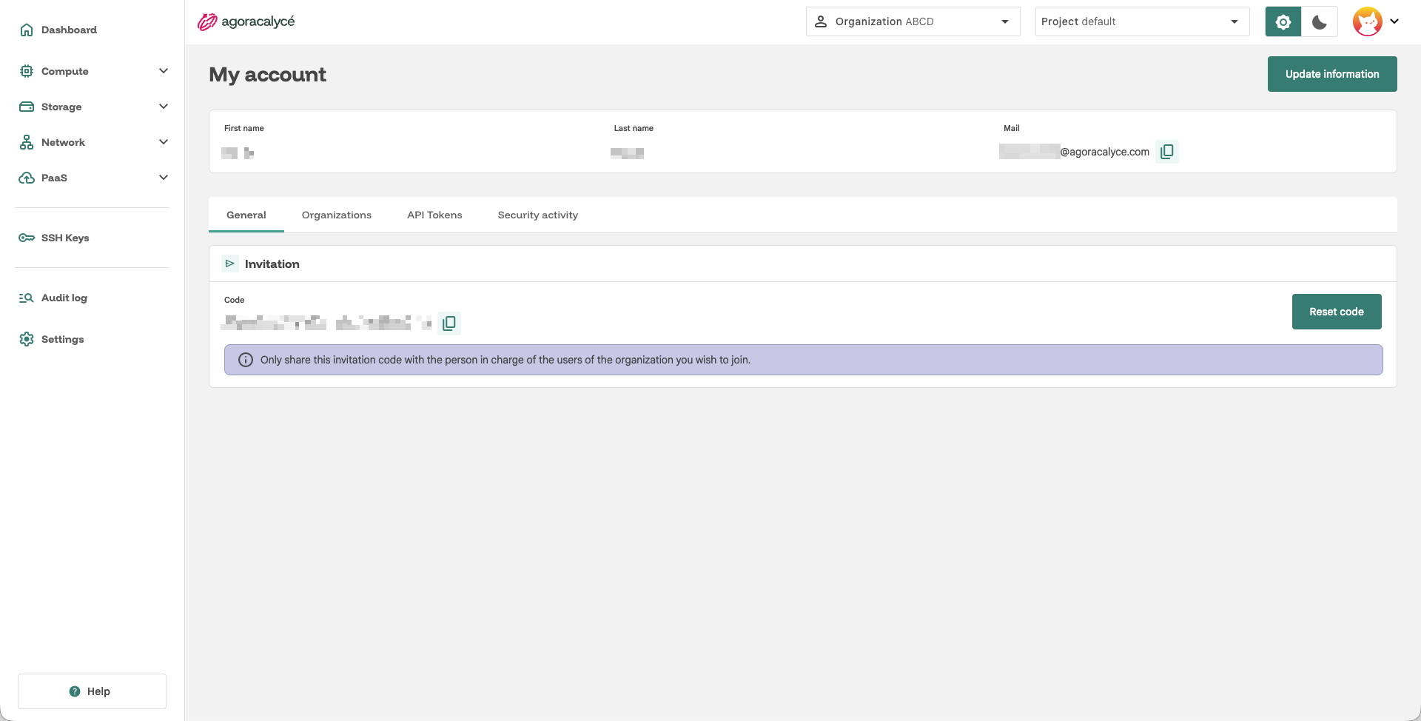Click the Network topology icon

[x=27, y=142]
